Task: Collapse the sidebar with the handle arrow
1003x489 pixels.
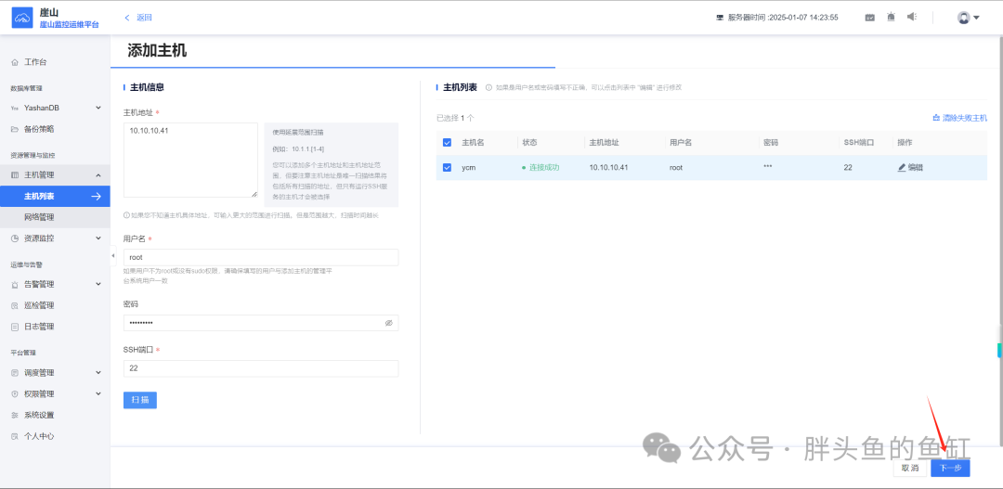Action: tap(113, 256)
